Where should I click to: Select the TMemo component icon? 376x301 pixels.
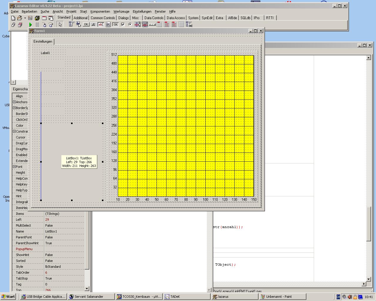point(108,25)
